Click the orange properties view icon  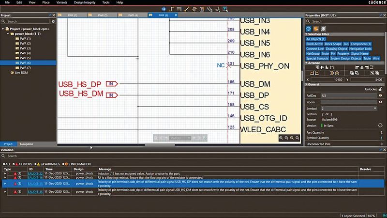(316, 29)
